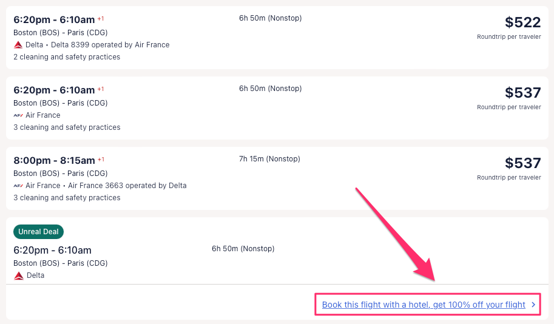Click Boston (BOS) - Paris (CDG) in Unreal Deal card
Screen dimensions: 554x324
[x=60, y=263]
